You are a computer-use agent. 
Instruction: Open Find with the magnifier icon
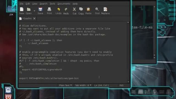[x=97, y=11]
